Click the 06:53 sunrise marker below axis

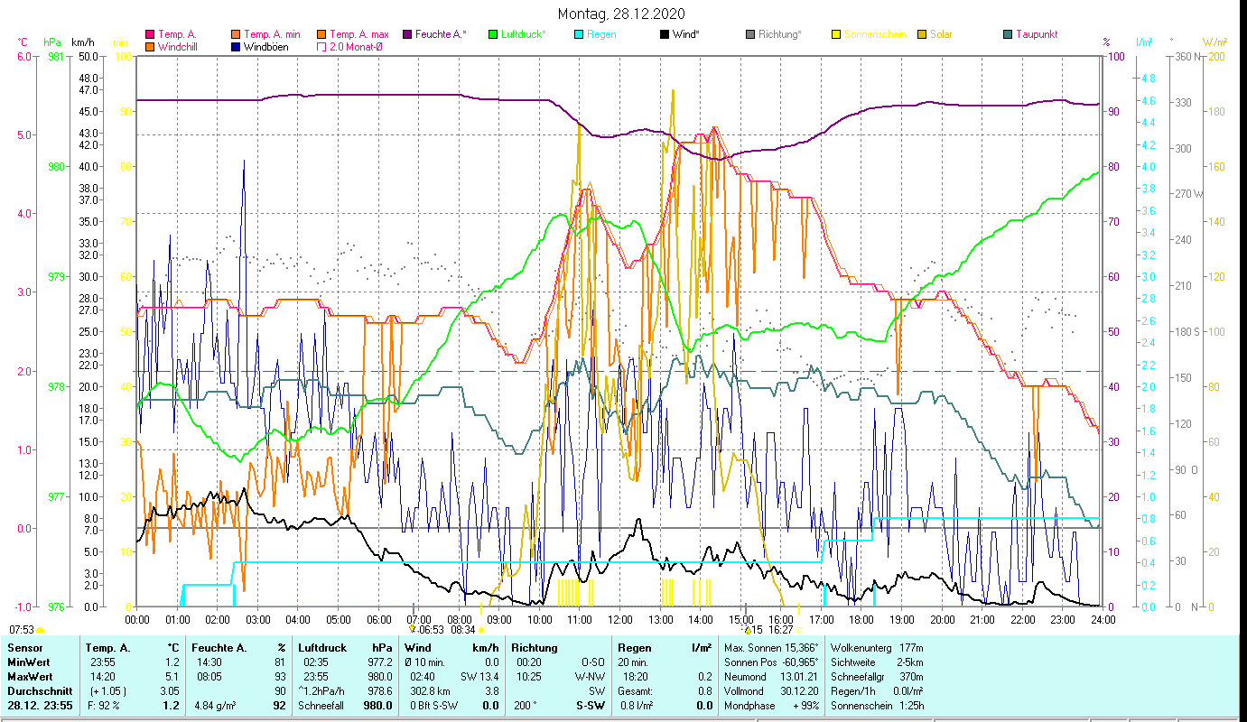click(427, 630)
